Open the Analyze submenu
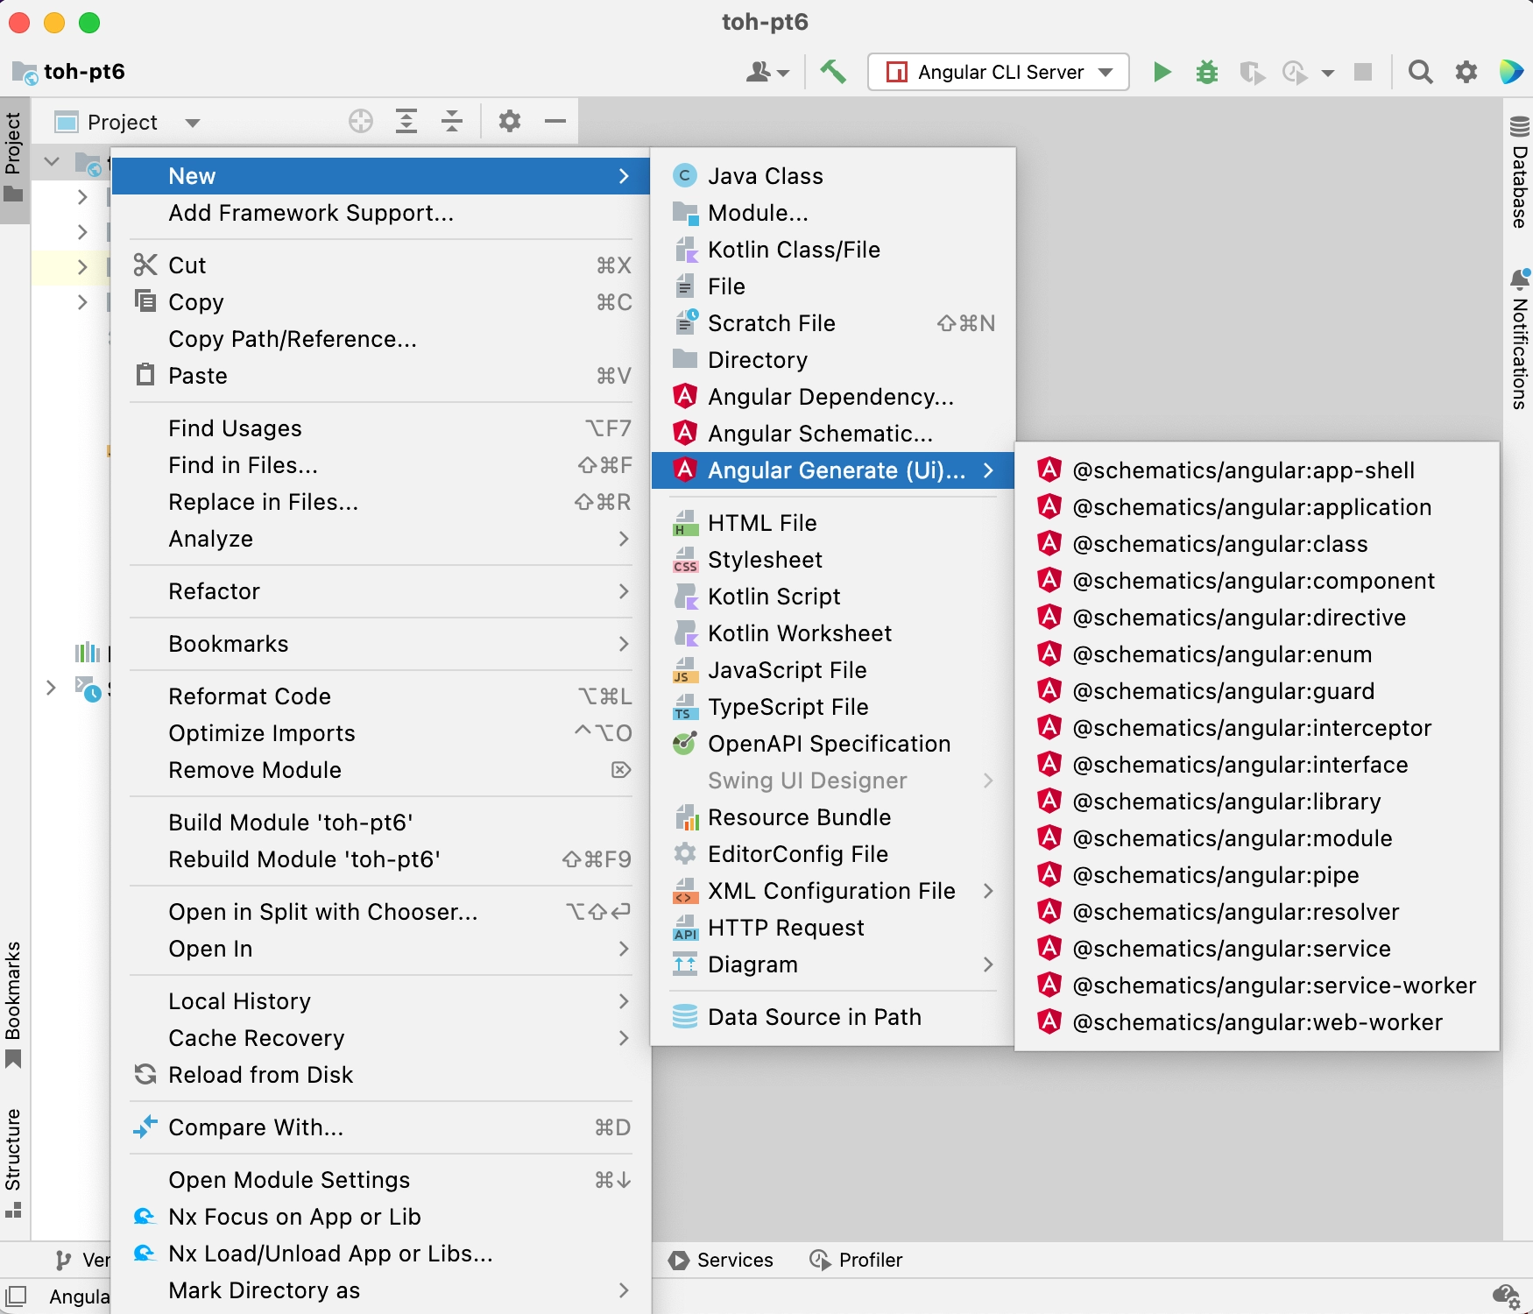Viewport: 1533px width, 1314px height. tap(382, 539)
